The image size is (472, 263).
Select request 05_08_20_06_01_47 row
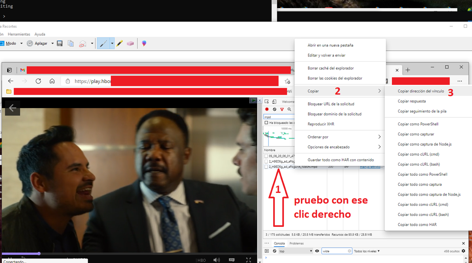[x=279, y=156]
